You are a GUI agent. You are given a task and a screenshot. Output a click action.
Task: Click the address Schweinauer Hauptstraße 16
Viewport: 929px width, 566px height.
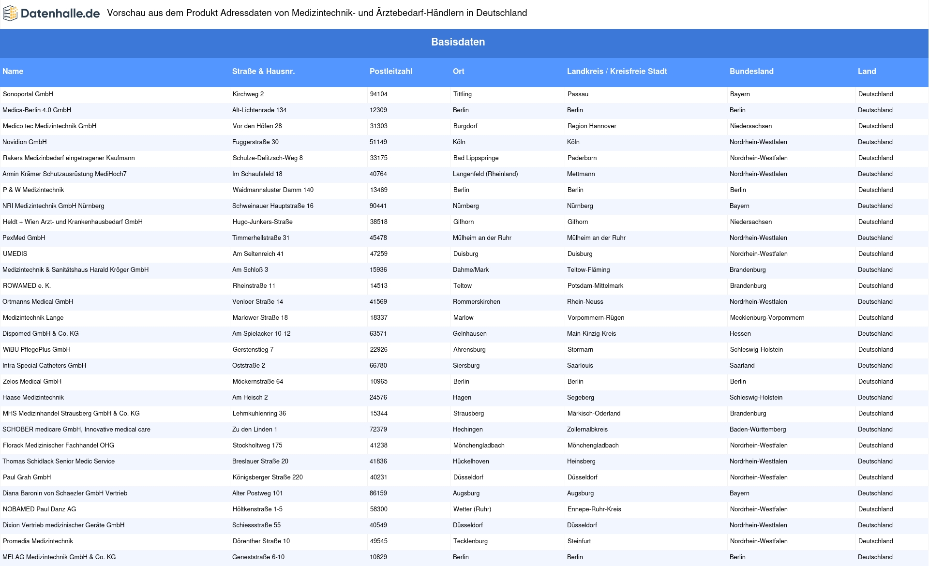[x=273, y=206]
